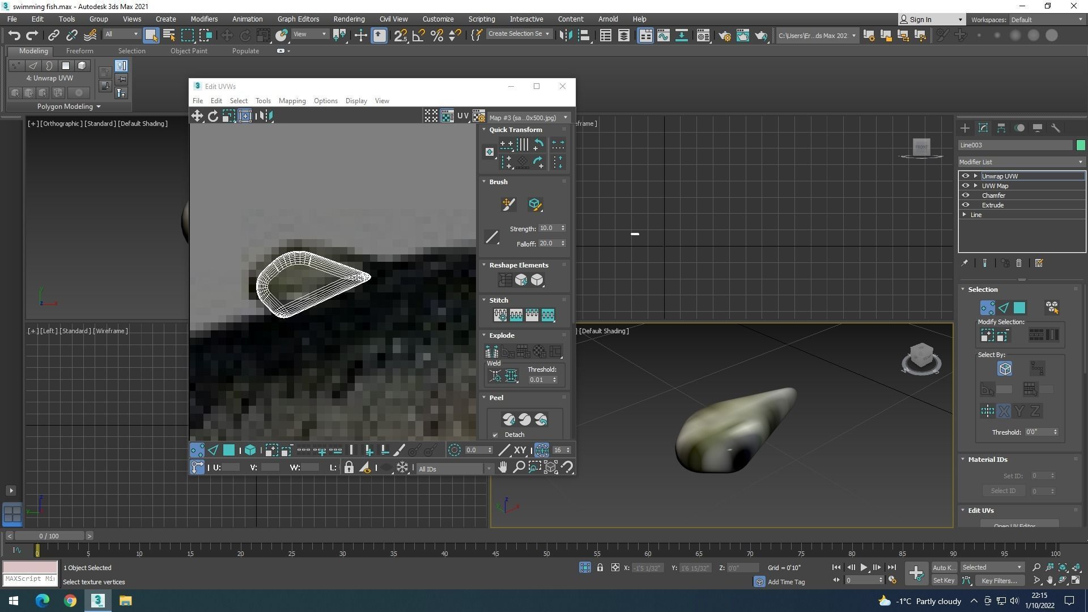The image size is (1088, 612).
Task: Toggle visibility eye of Extrude modifier
Action: [965, 205]
